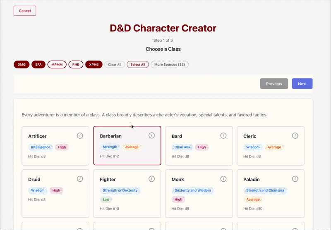Screen dimensions: 331x230
Task: Select the Artificer class card
Action: [x=55, y=146]
